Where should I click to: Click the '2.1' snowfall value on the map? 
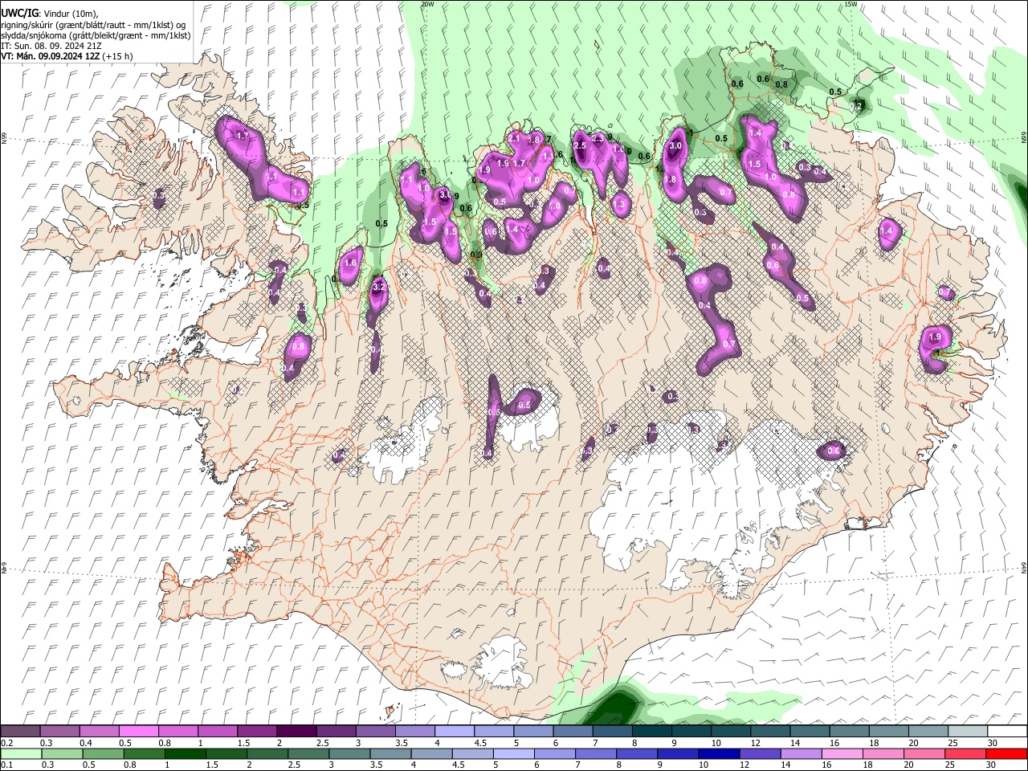pyautogui.click(x=515, y=138)
